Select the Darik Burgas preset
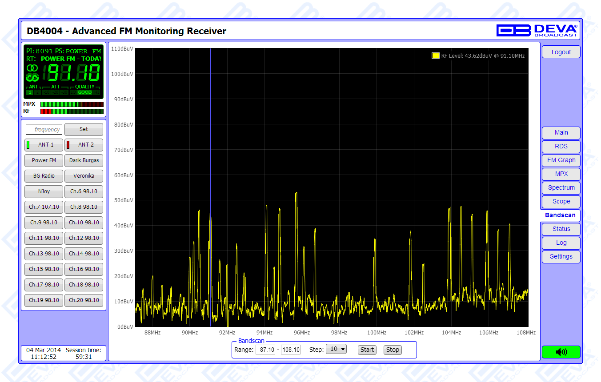Image resolution: width=601 pixels, height=382 pixels. click(x=84, y=160)
